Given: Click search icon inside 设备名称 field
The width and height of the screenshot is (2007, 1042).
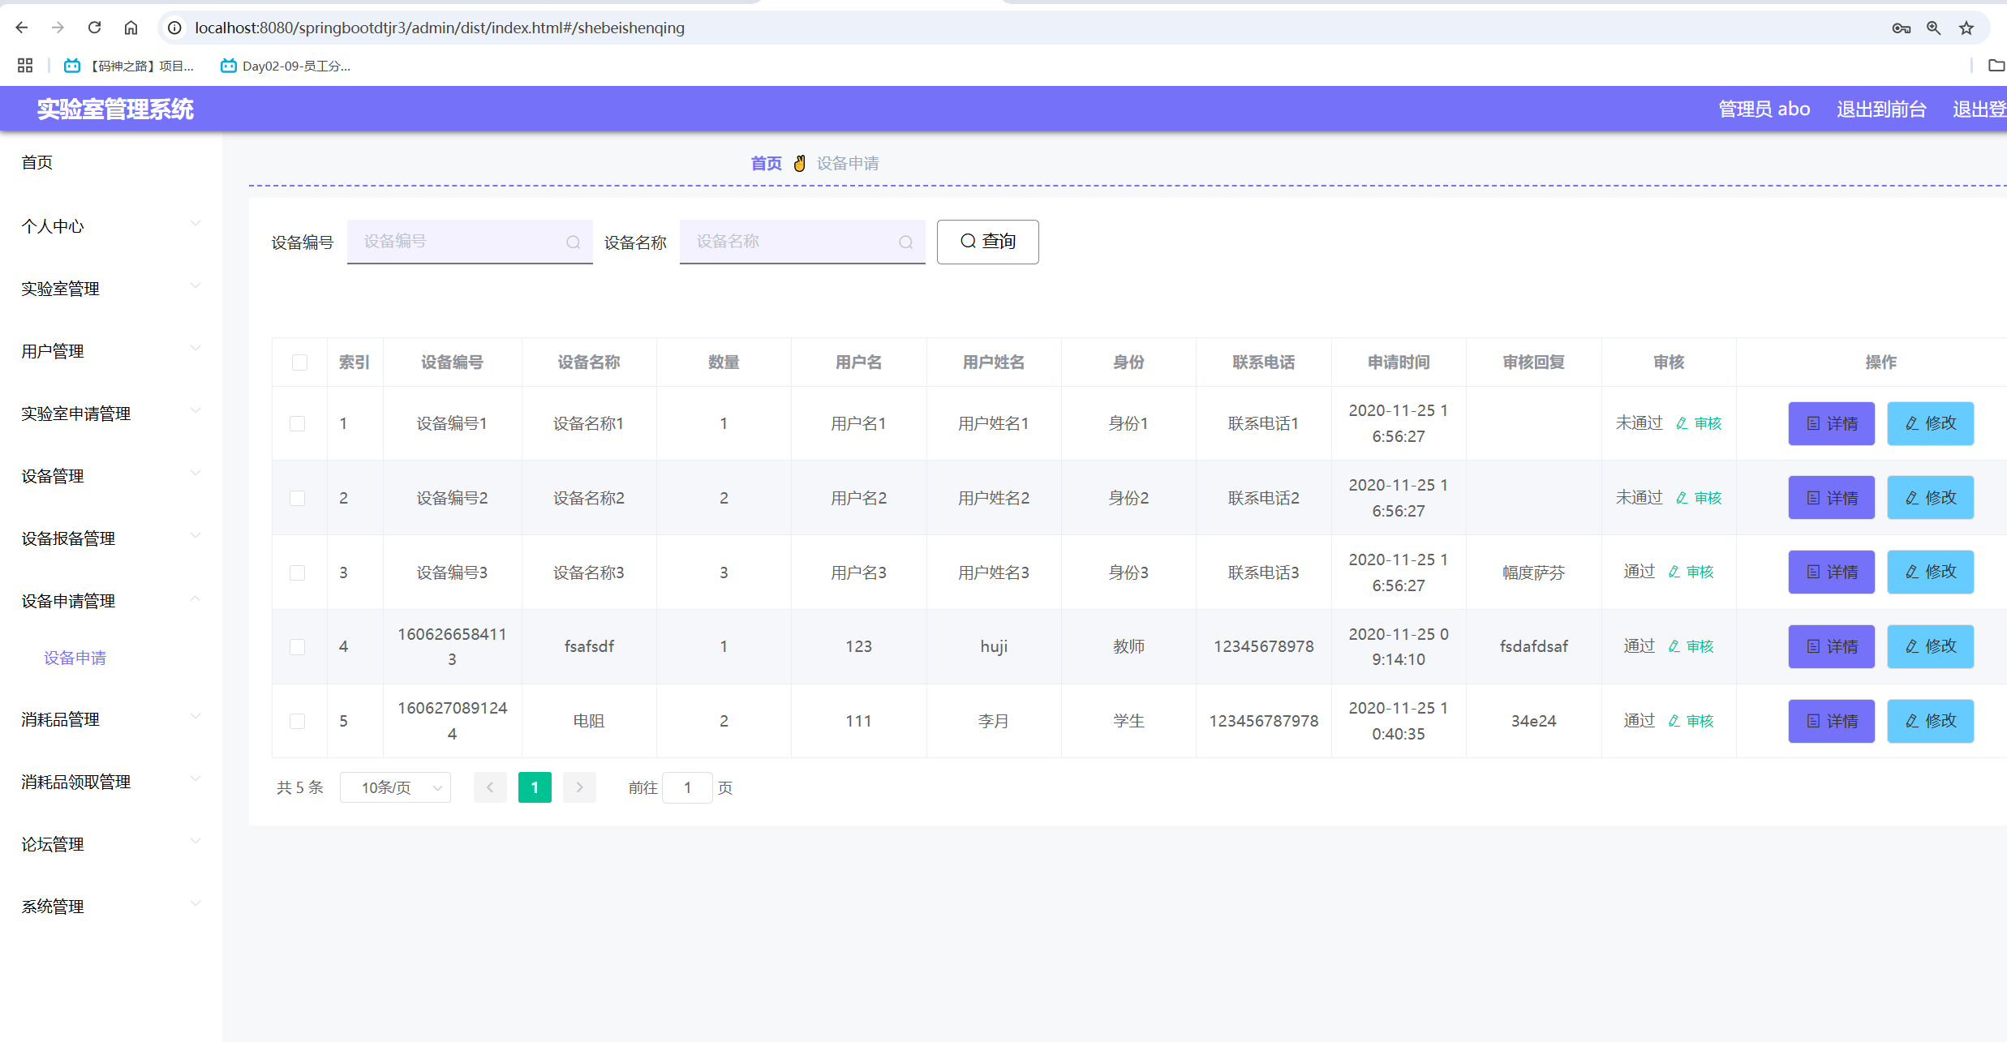Looking at the screenshot, I should click(905, 242).
